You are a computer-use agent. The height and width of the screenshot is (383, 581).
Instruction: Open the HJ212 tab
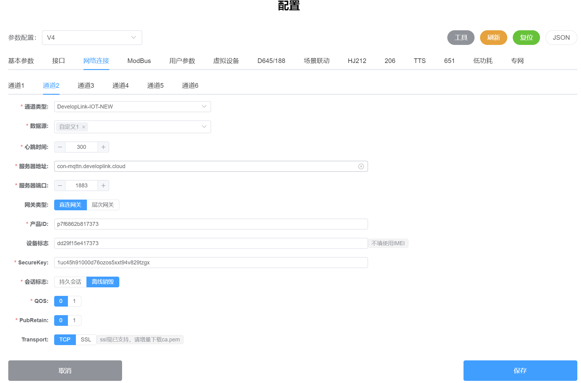pyautogui.click(x=357, y=61)
